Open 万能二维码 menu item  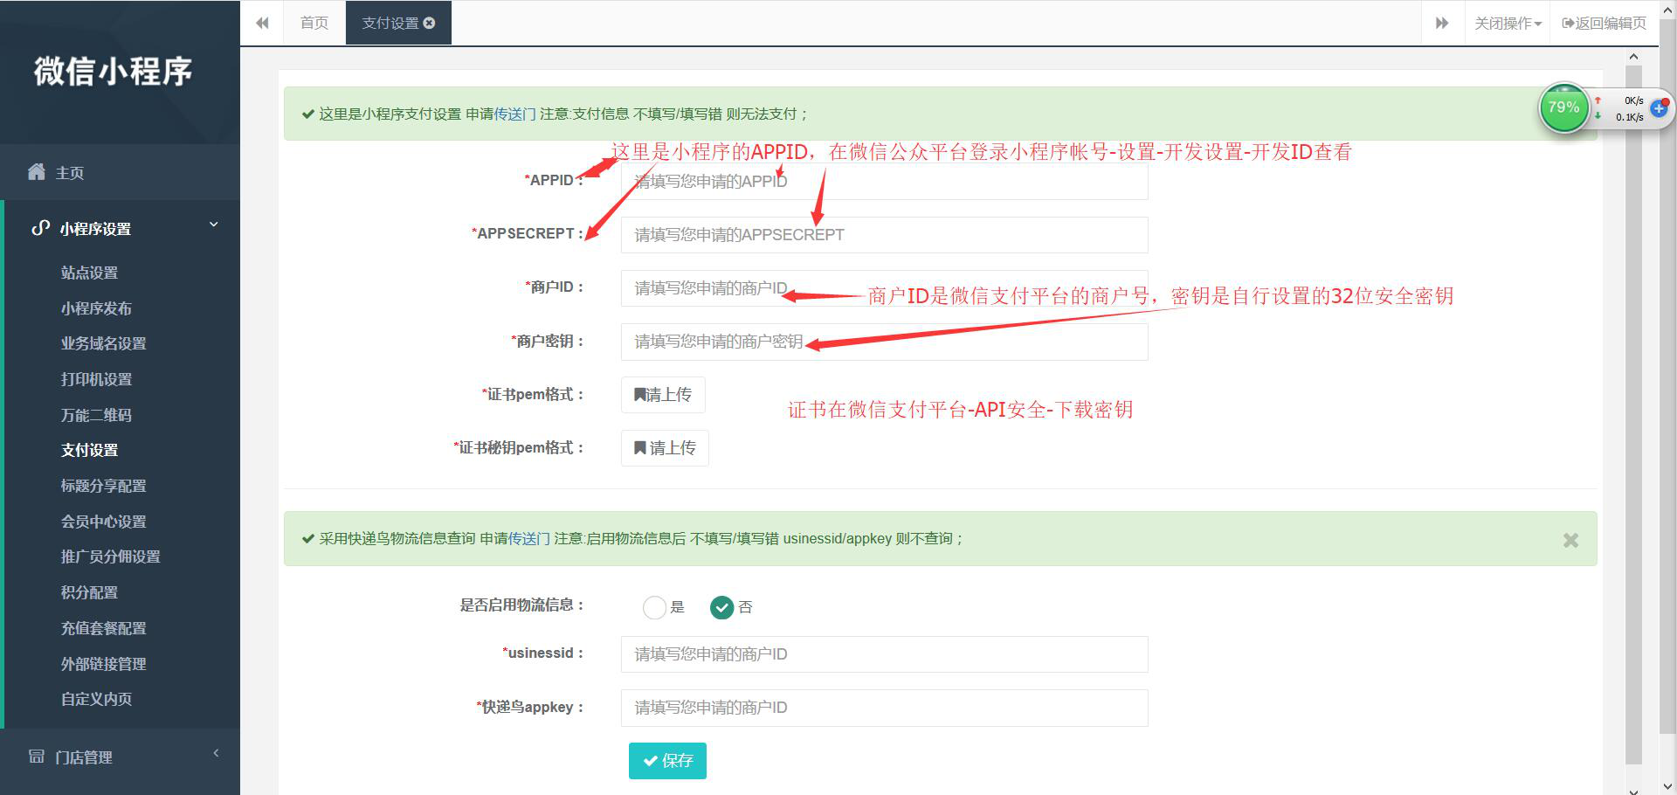[96, 415]
